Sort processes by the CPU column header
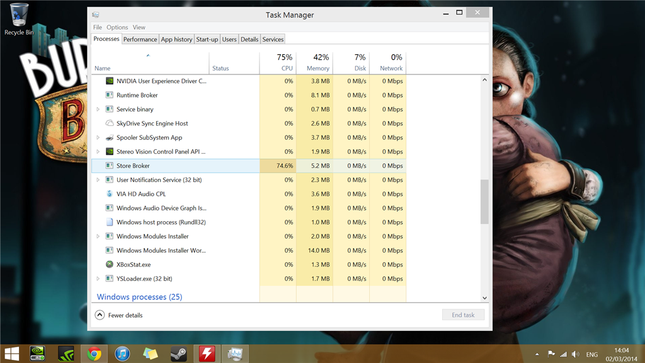Screen dimensions: 645x363 [x=278, y=62]
